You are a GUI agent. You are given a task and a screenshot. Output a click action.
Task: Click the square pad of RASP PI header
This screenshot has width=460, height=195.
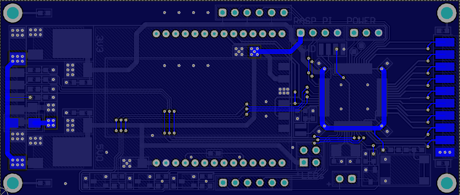click(x=300, y=32)
